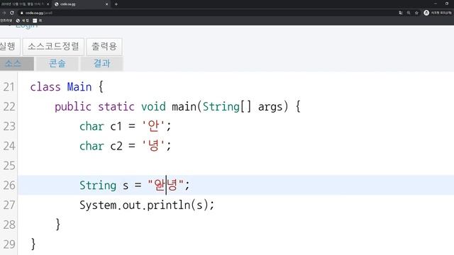Close the code.oa.gg tab
The image size is (454, 255).
click(x=106, y=4)
